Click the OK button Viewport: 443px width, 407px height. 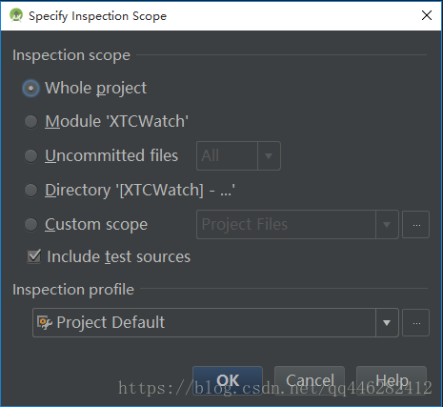(x=228, y=380)
